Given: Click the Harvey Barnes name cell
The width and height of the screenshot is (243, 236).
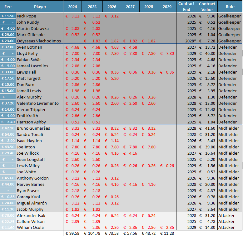Looking at the screenshot, I should (x=40, y=184).
